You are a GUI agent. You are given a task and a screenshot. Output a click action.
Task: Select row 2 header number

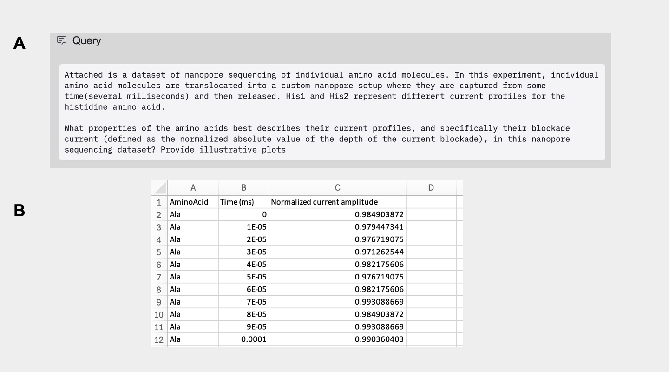[159, 215]
